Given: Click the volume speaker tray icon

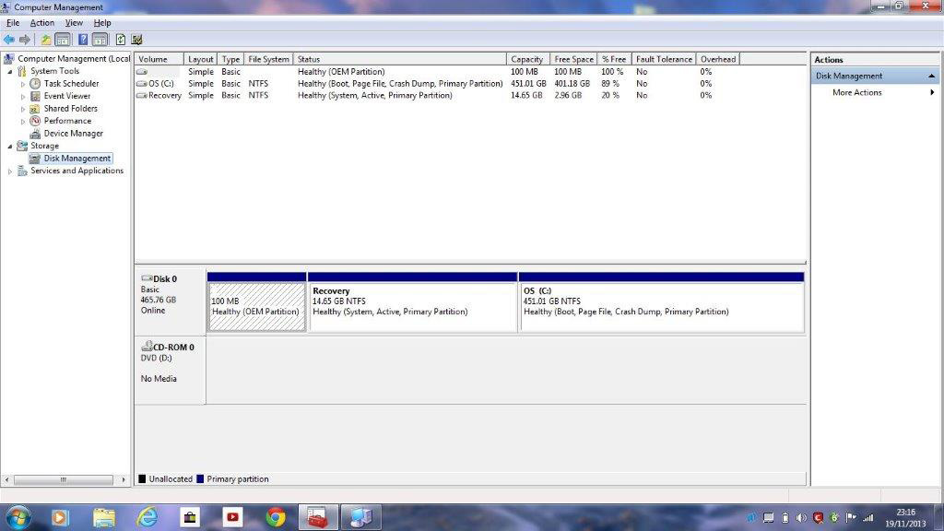Looking at the screenshot, I should pos(801,518).
